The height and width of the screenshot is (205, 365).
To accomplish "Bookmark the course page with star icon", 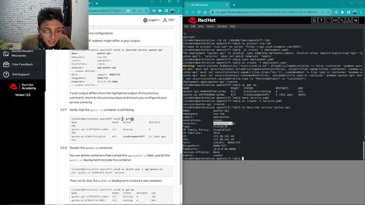I will 147,11.
